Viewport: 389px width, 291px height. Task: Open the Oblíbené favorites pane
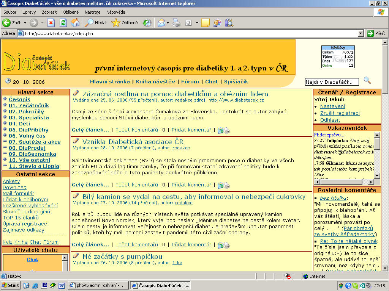(x=125, y=23)
